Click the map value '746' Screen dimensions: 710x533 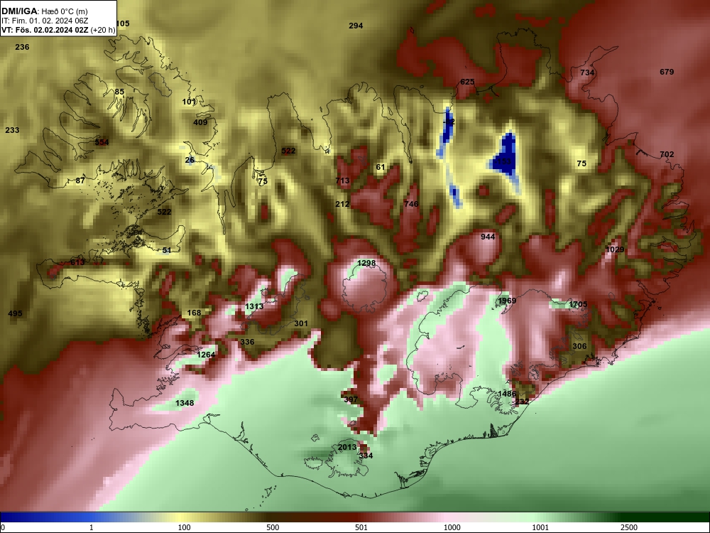[x=411, y=205]
